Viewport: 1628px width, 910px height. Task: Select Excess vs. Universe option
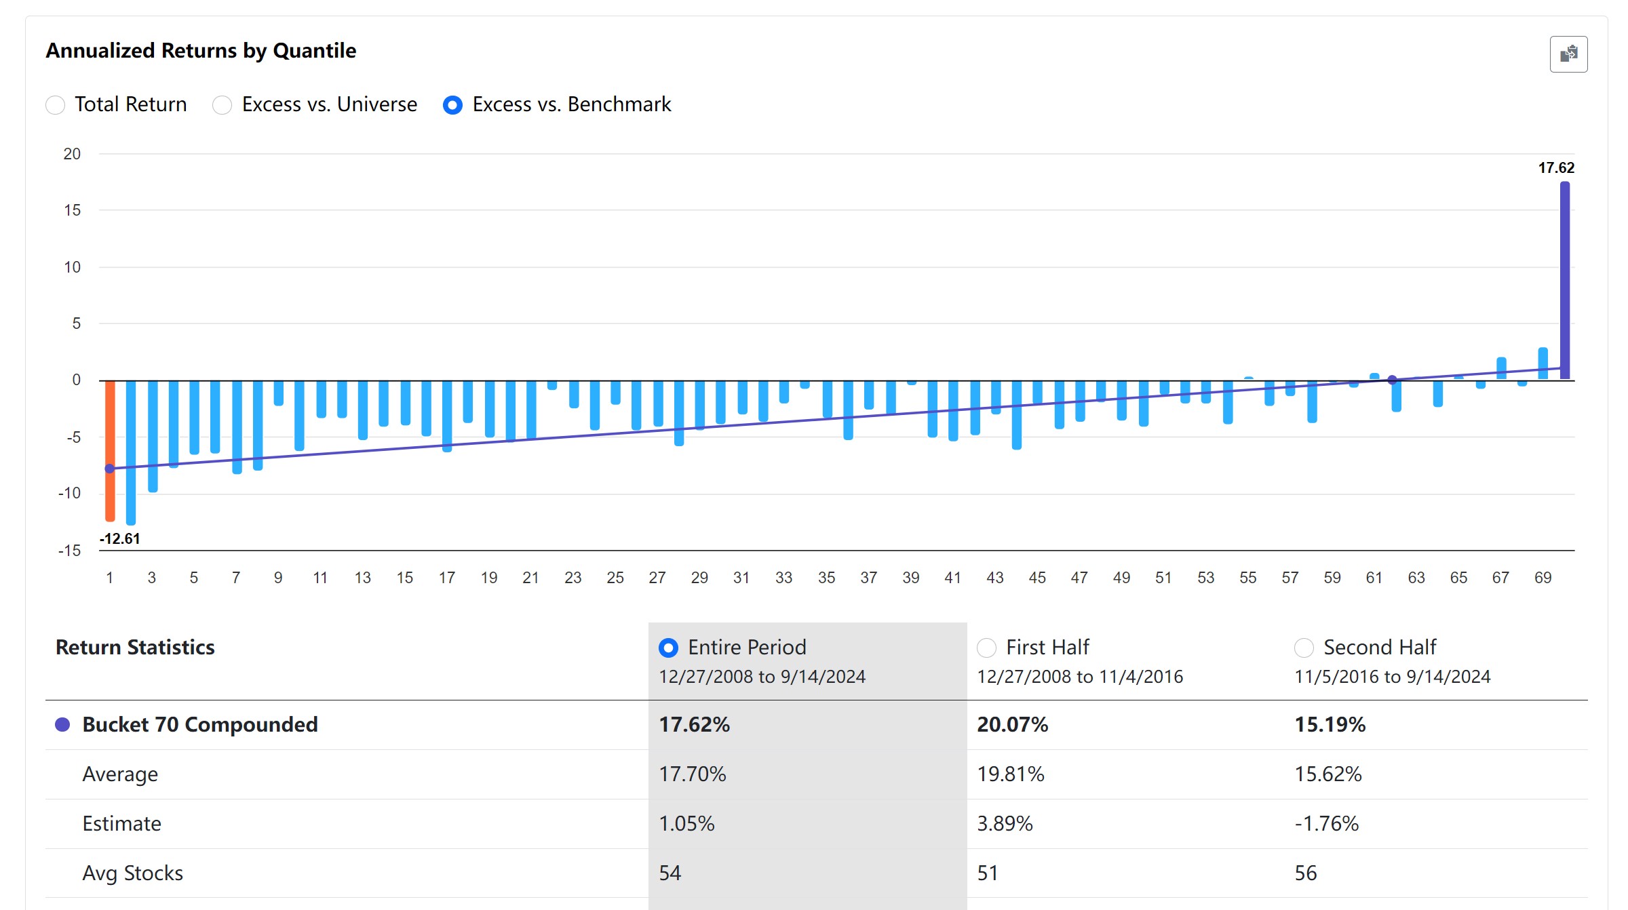click(222, 105)
